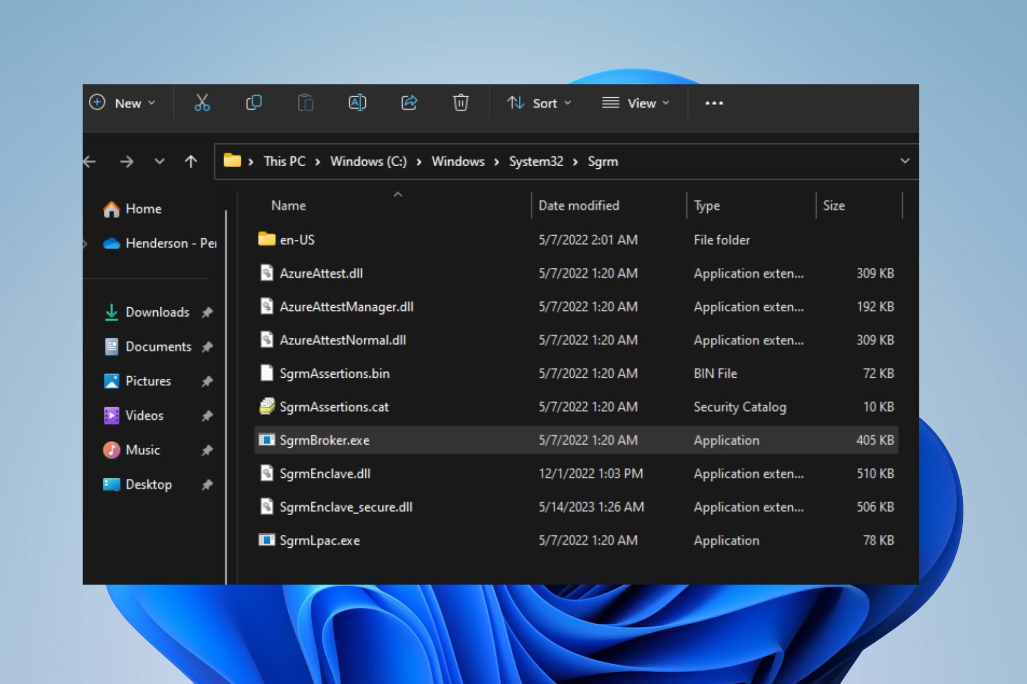Image resolution: width=1027 pixels, height=684 pixels.
Task: Open the Sort dropdown menu
Action: tap(539, 103)
